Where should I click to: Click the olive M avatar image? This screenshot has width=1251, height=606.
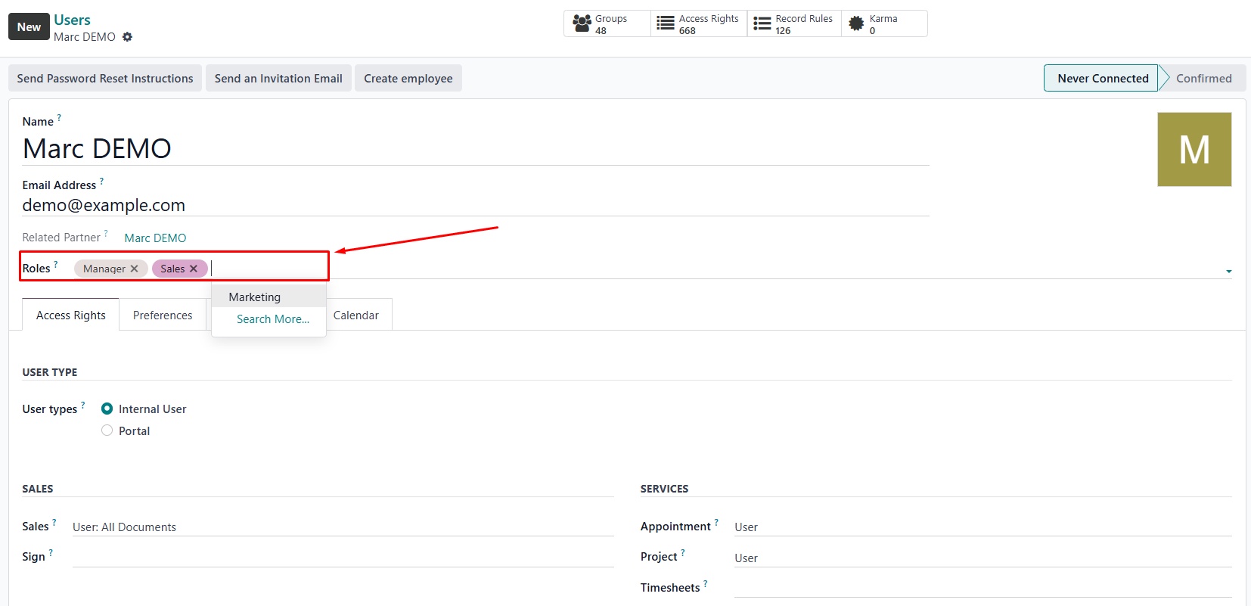[x=1194, y=150]
